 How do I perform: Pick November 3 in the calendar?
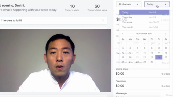coord(159,44)
